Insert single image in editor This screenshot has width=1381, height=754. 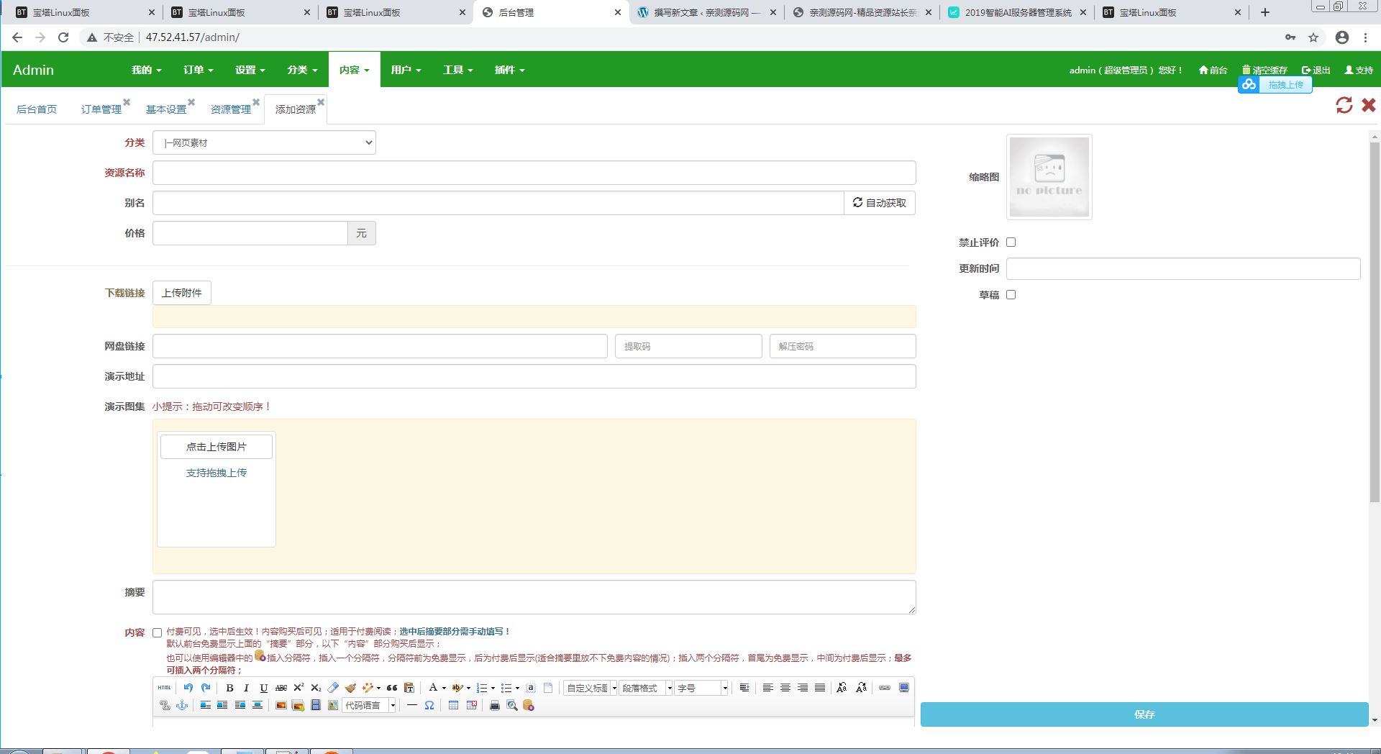(281, 705)
